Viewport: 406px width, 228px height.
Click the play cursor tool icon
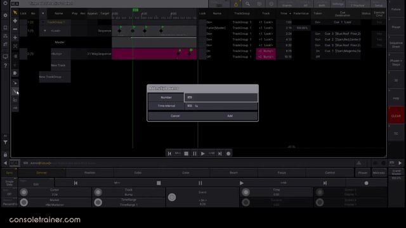click(x=15, y=83)
